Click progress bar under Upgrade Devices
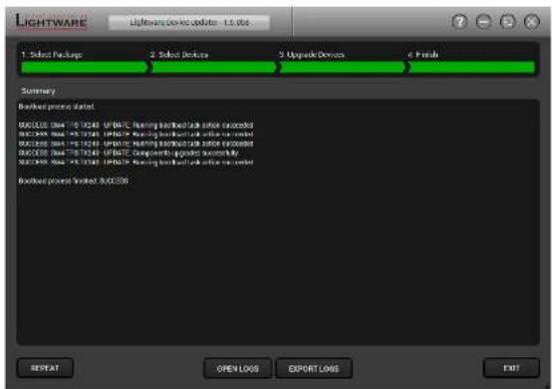The width and height of the screenshot is (552, 389). [x=343, y=67]
